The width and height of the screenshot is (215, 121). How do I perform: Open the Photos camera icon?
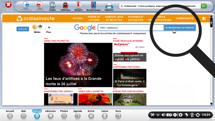(x=64, y=116)
